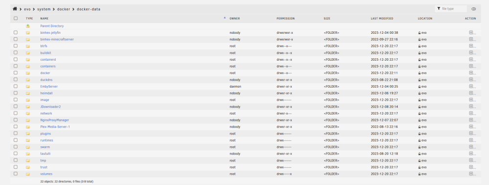Tick the checkbox for heimdall folder

pos(16,93)
